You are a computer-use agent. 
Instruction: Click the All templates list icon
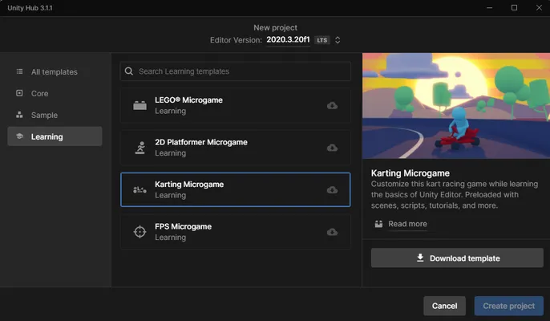[x=19, y=71]
